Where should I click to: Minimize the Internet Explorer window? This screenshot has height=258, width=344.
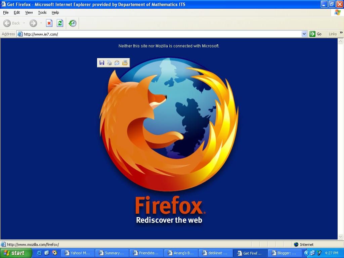tap(324, 4)
